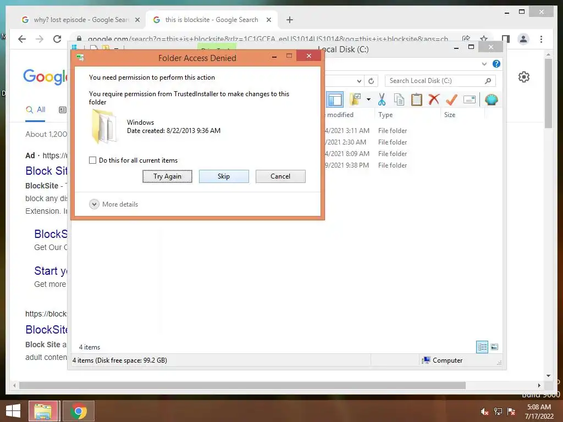Go forward in Chrome

click(x=40, y=39)
